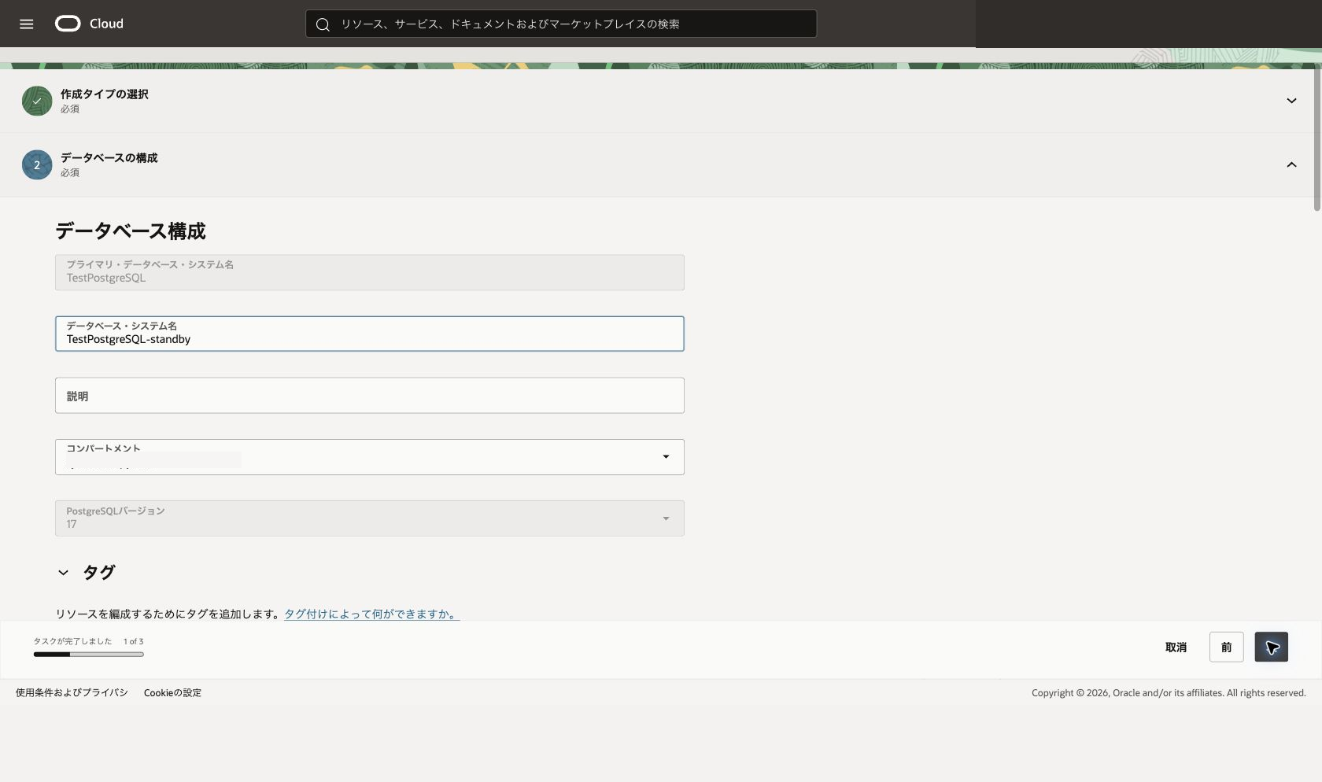Open the hamburger navigation menu
1322x782 pixels.
[x=27, y=24]
